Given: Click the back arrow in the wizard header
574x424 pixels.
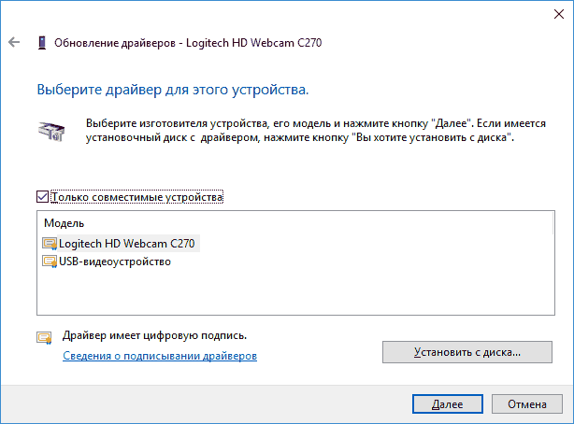Looking at the screenshot, I should coord(13,43).
